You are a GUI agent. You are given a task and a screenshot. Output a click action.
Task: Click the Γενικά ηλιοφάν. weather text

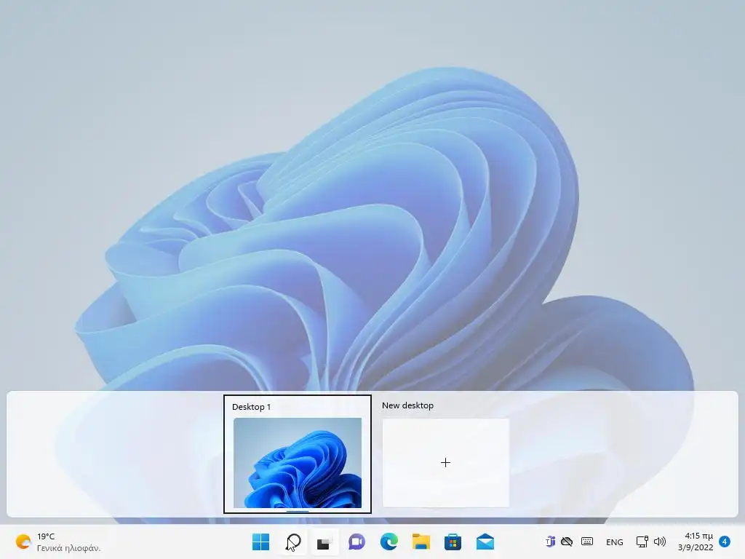pos(69,548)
